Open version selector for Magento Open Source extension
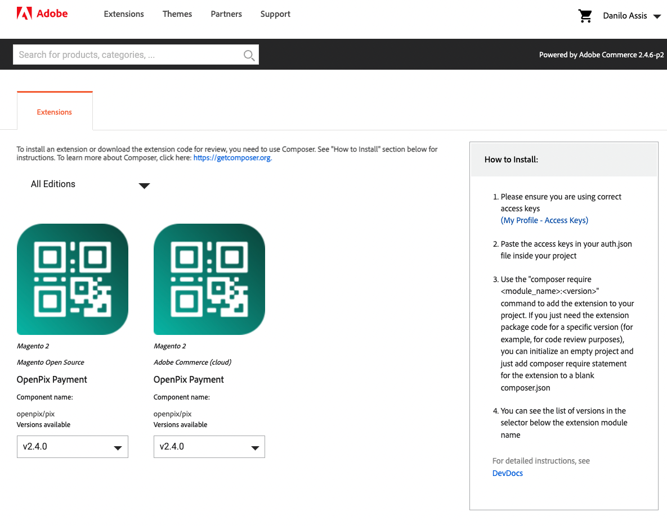The image size is (667, 526). 73,447
